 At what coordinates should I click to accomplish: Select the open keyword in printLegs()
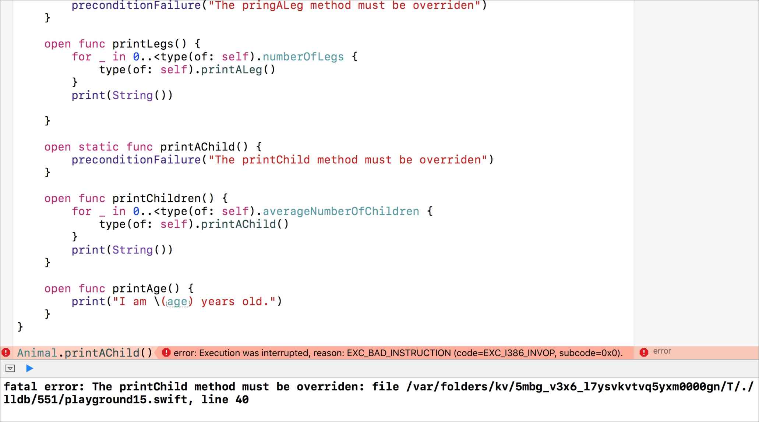tap(57, 44)
